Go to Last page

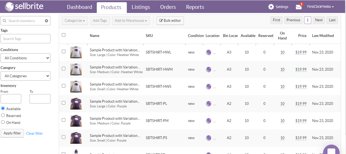click(332, 20)
